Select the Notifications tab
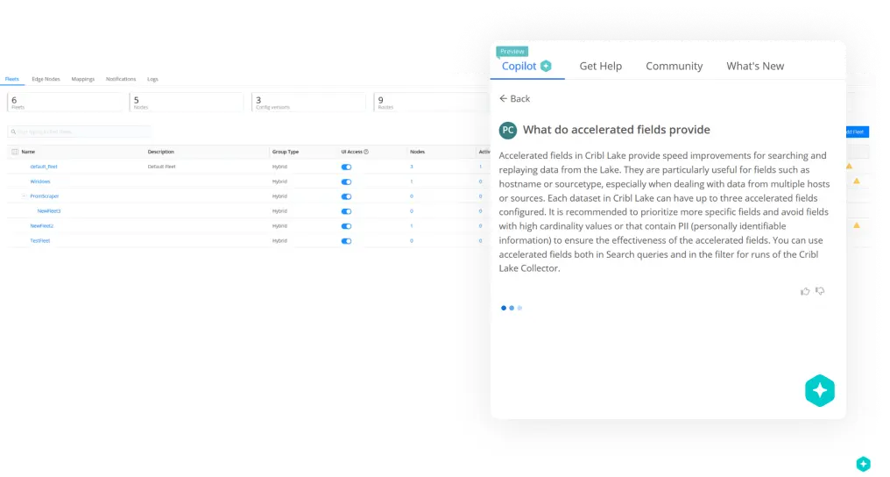The image size is (890, 477). [121, 79]
